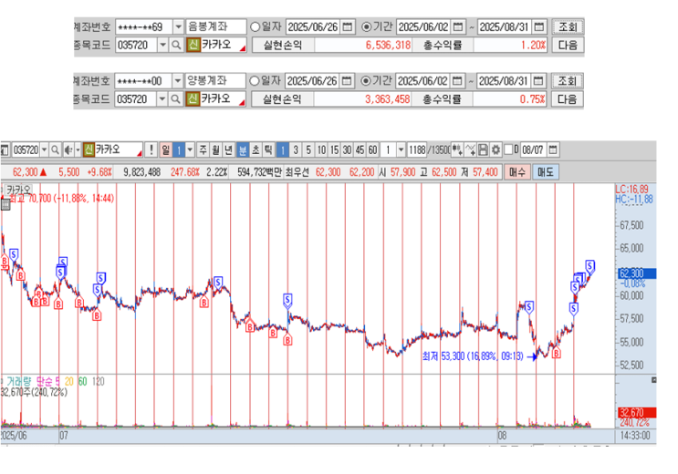Expand dropdown after 60 interval value

pos(401,149)
